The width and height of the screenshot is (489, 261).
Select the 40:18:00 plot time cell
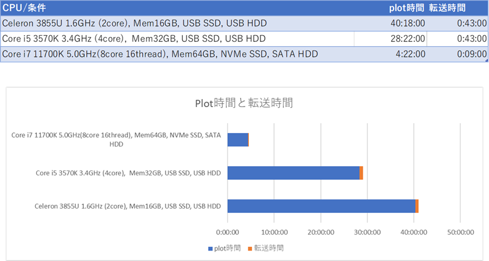click(408, 23)
